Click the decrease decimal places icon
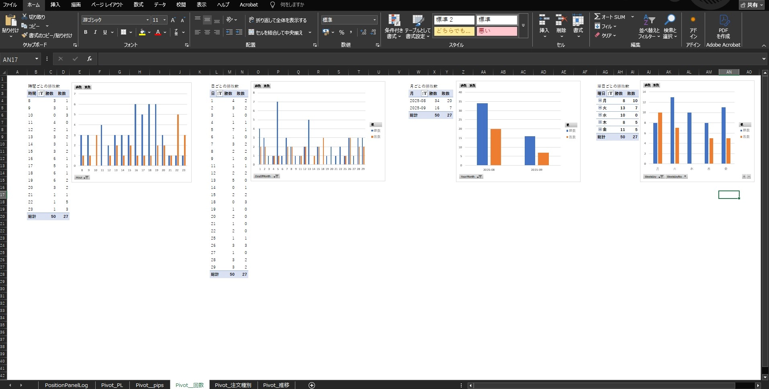 (x=373, y=32)
